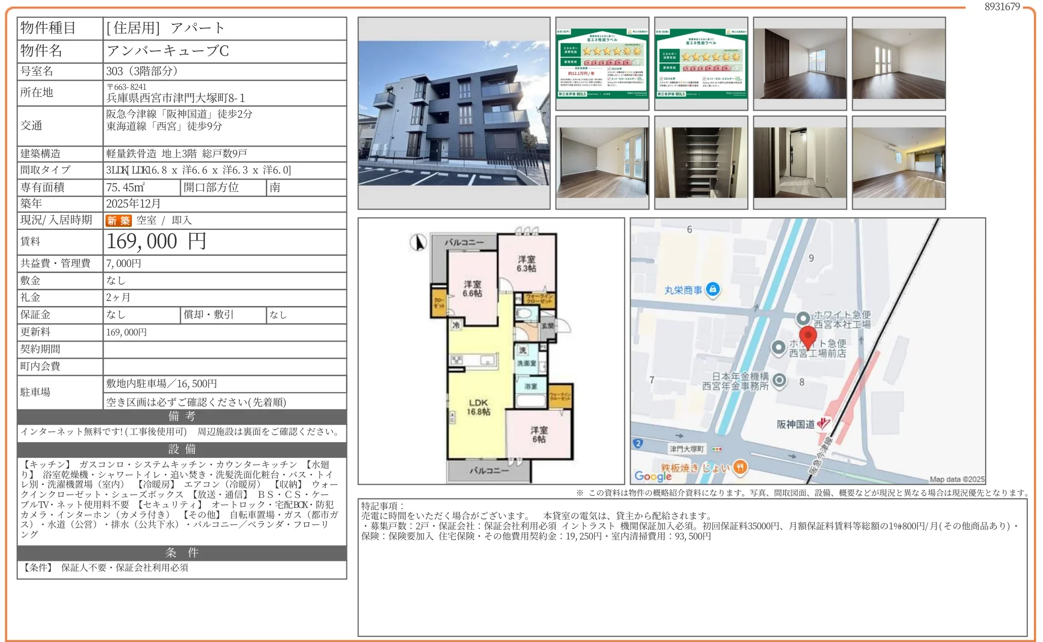This screenshot has height=642, width=1043.
Task: Open the entrance door hallway photo
Action: click(x=799, y=162)
